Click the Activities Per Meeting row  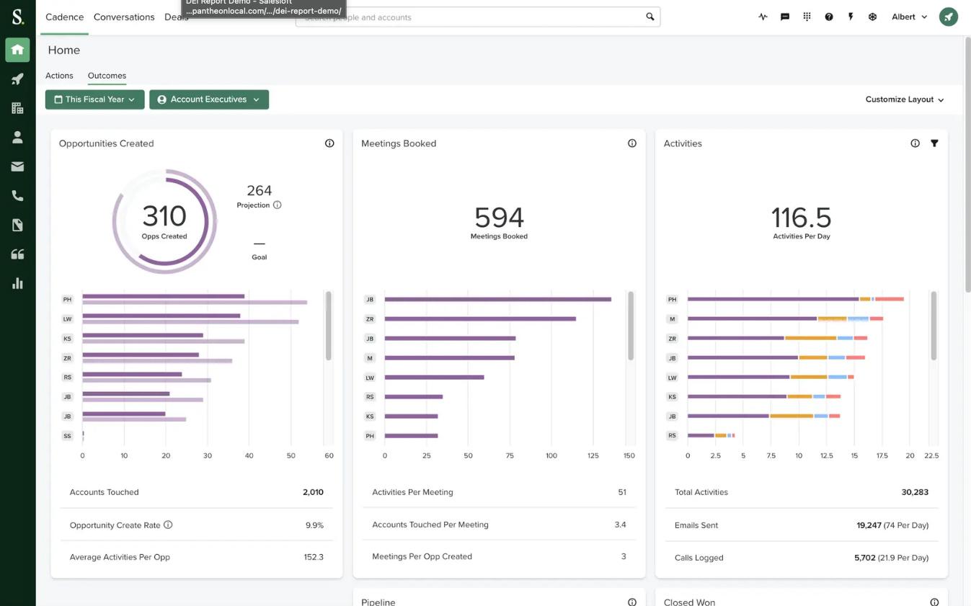pyautogui.click(x=499, y=492)
